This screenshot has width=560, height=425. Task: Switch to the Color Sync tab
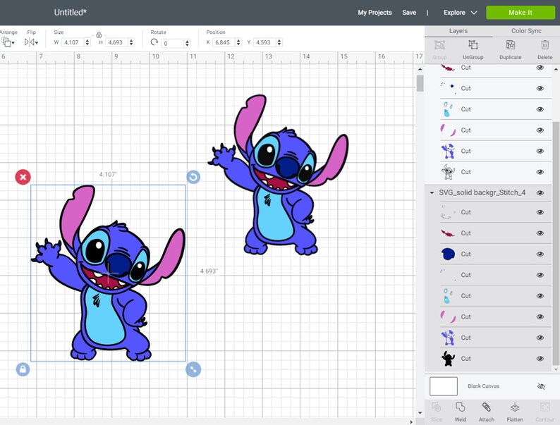(526, 31)
